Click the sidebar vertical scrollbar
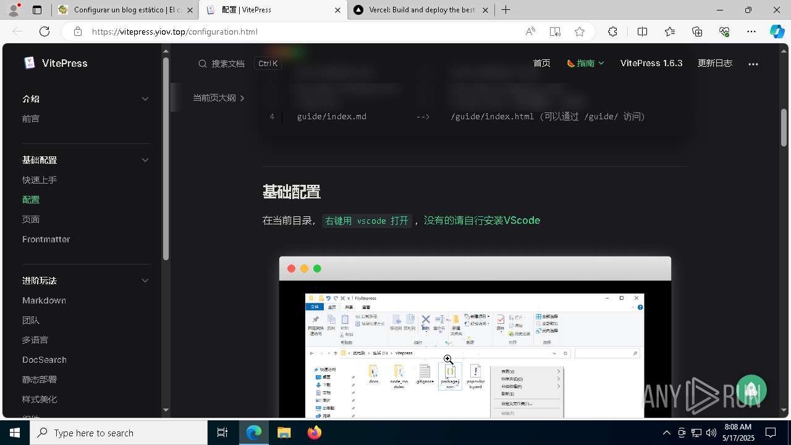 pyautogui.click(x=166, y=158)
